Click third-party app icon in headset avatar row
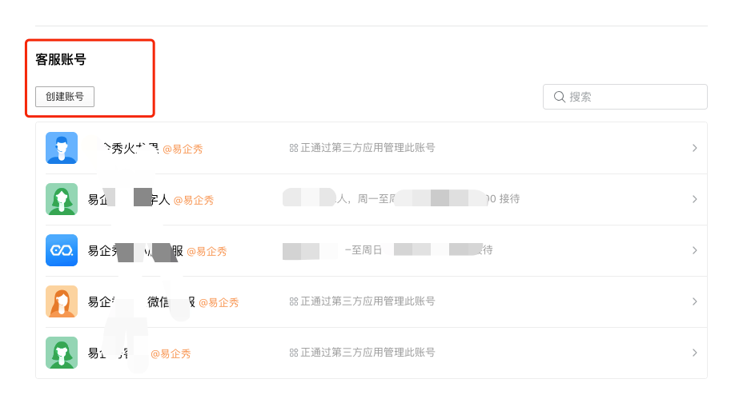Image resolution: width=743 pixels, height=403 pixels. point(293,148)
